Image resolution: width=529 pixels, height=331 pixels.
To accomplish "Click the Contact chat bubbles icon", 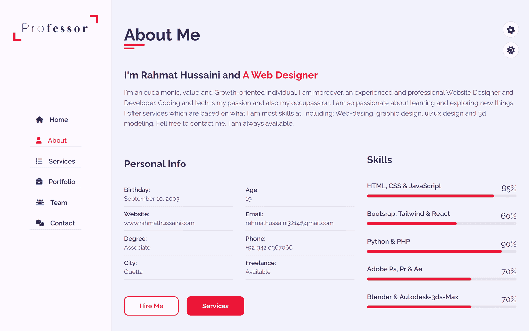I will pos(40,223).
